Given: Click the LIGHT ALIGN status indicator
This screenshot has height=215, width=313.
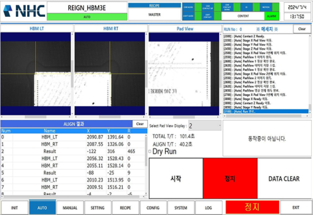Looking at the screenshot, I should 189,16.
